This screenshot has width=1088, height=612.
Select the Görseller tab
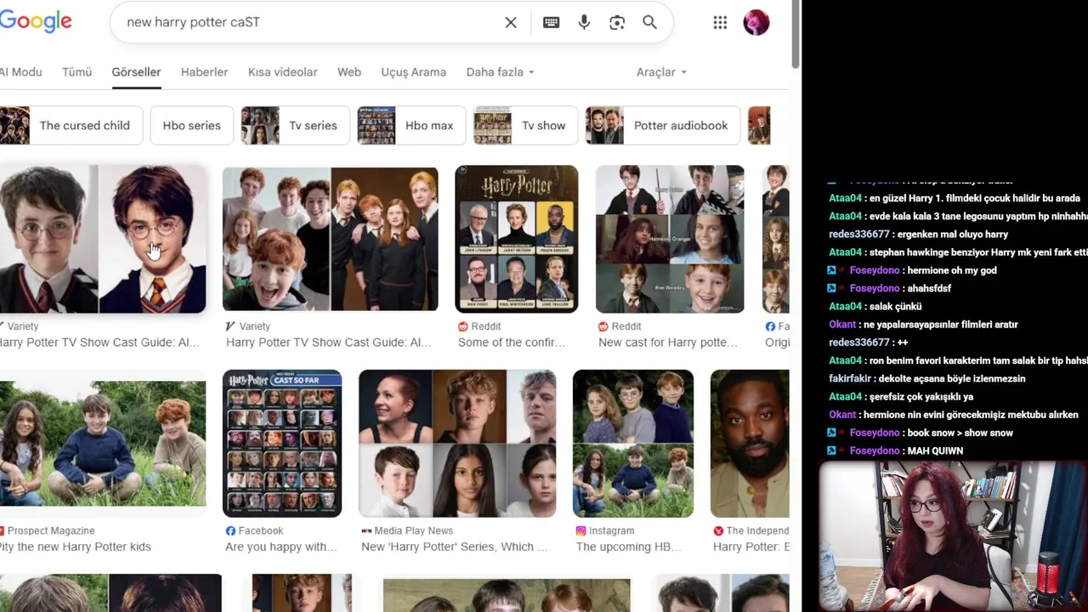[136, 72]
